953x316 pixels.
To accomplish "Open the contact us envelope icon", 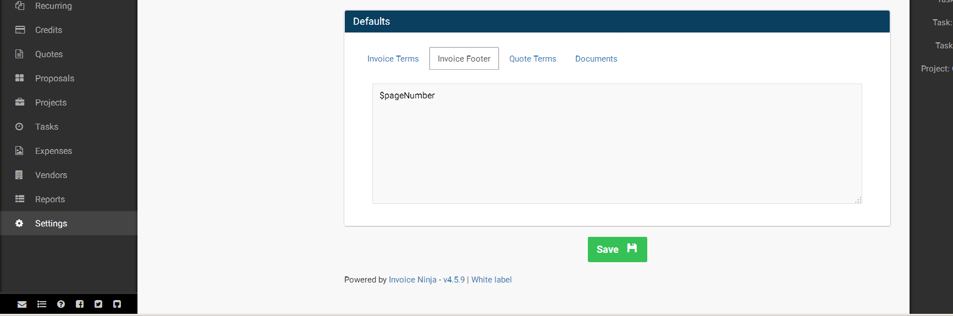I will coord(22,304).
